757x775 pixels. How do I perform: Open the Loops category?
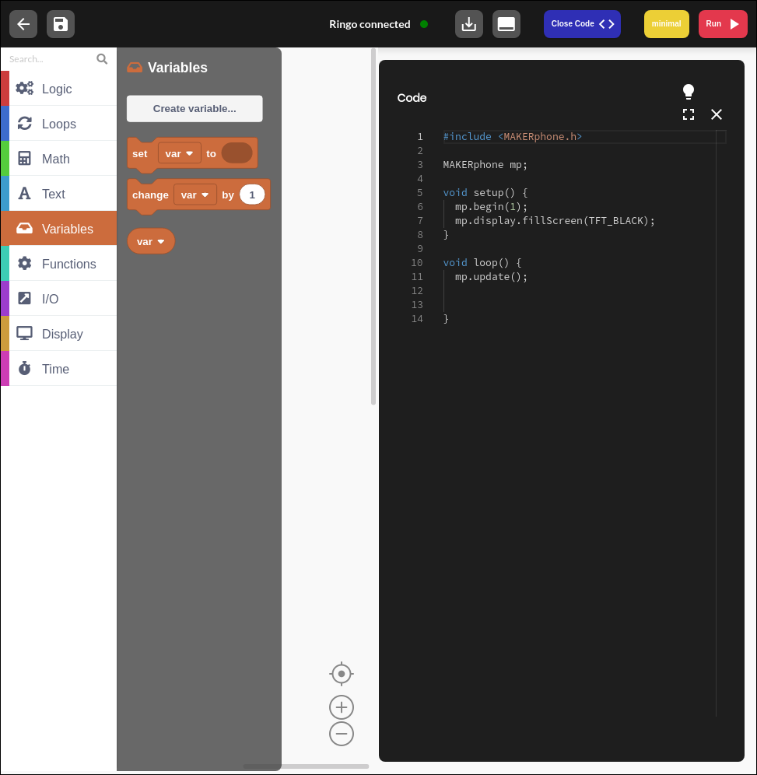[59, 124]
